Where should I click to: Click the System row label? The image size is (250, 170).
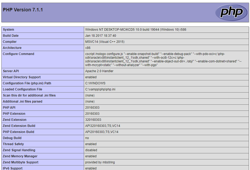(x=8, y=30)
